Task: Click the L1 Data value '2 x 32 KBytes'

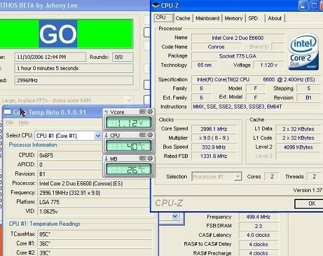Action: [x=298, y=129]
